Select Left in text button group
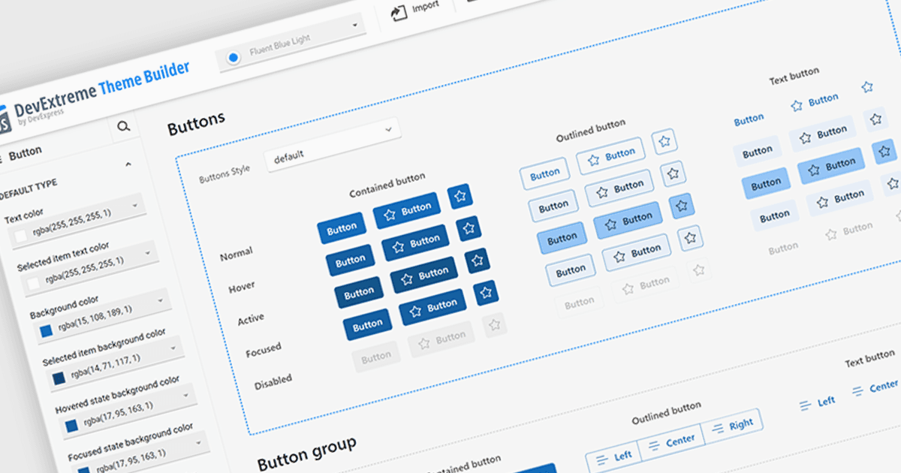 [x=817, y=403]
